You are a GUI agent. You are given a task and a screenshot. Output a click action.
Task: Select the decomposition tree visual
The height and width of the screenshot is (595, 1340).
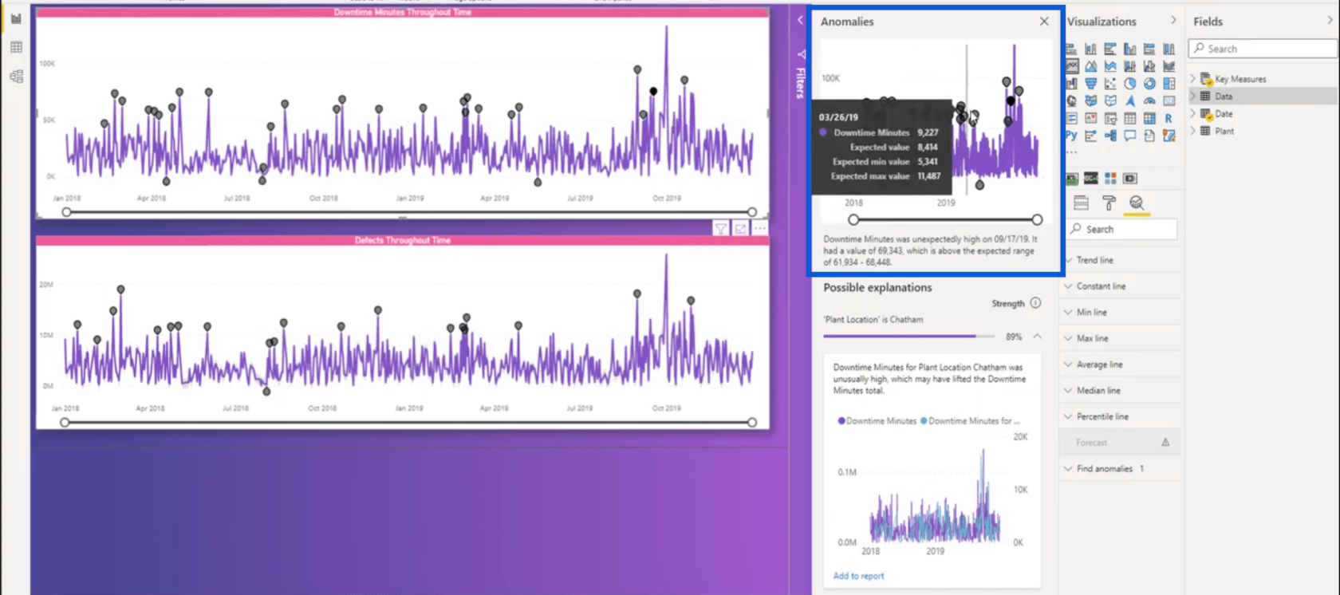(1110, 136)
